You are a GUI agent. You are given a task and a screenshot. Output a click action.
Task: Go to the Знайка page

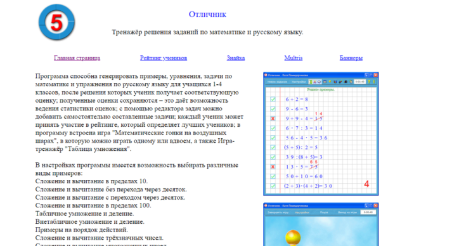coord(236,58)
